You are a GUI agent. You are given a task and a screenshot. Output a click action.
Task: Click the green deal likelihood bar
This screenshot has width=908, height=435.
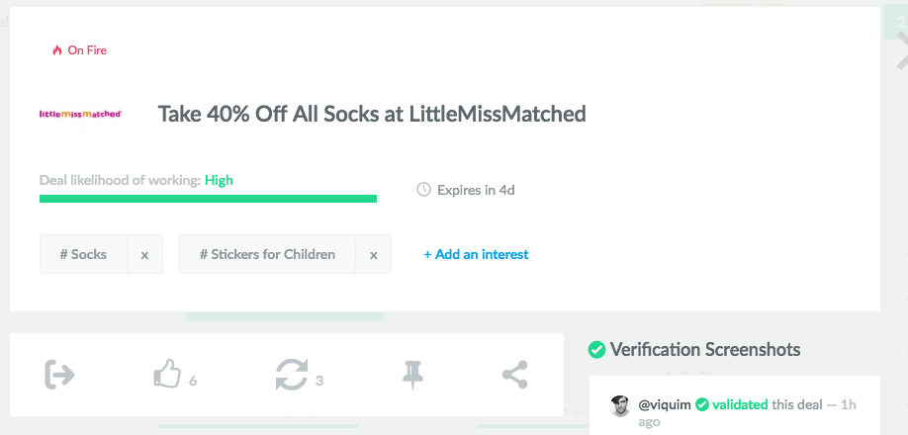[x=208, y=199]
